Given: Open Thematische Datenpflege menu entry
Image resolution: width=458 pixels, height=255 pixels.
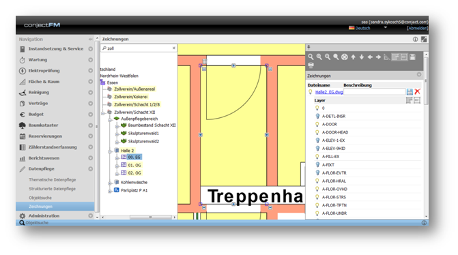Looking at the screenshot, I should (53, 180).
